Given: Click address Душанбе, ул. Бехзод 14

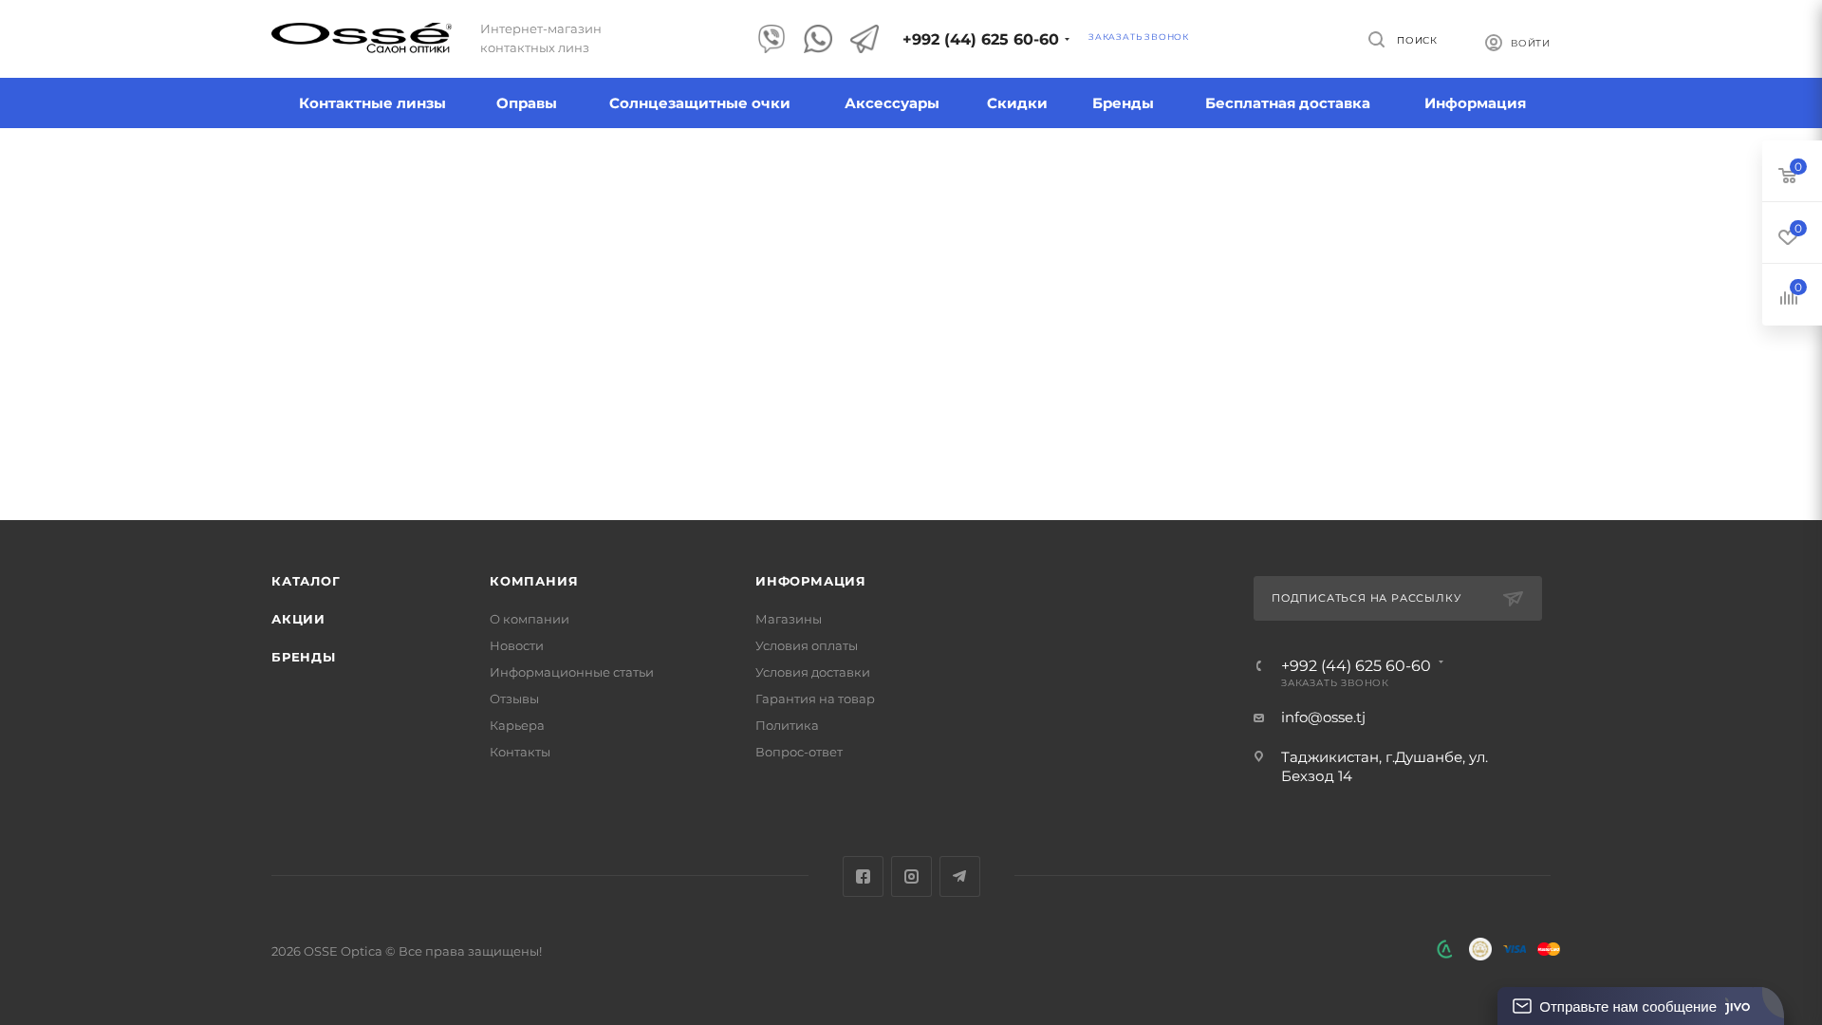Looking at the screenshot, I should 1385,767.
